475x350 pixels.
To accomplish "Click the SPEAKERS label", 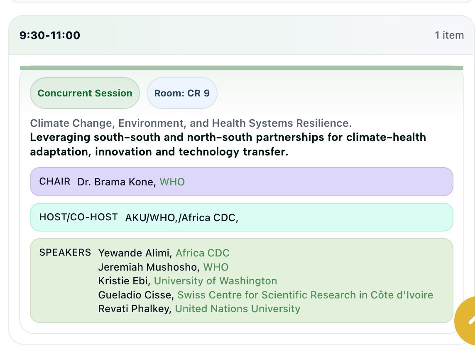I will point(65,252).
